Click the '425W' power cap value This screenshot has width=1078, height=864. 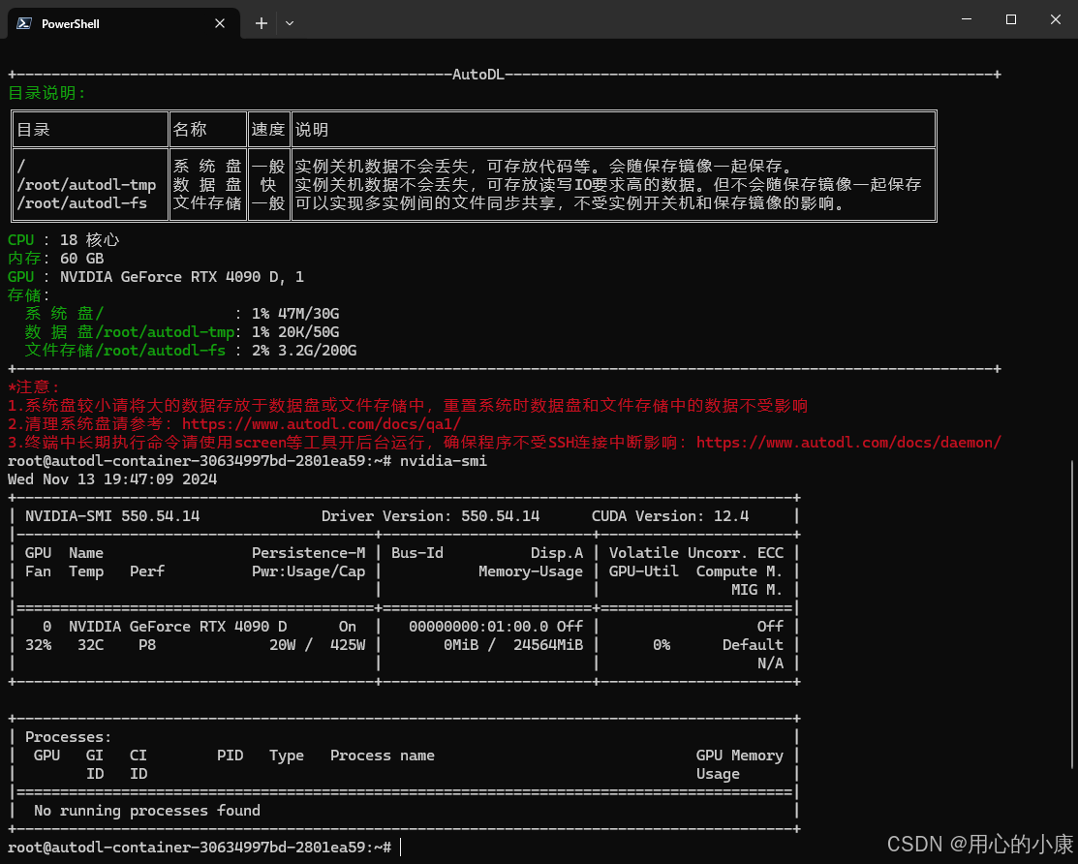(347, 645)
